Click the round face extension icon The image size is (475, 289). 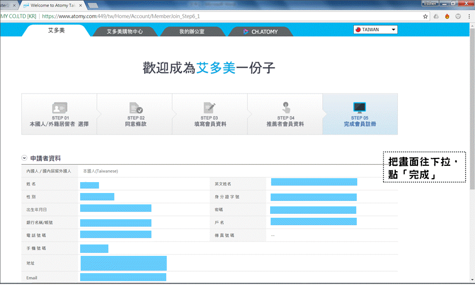[458, 16]
